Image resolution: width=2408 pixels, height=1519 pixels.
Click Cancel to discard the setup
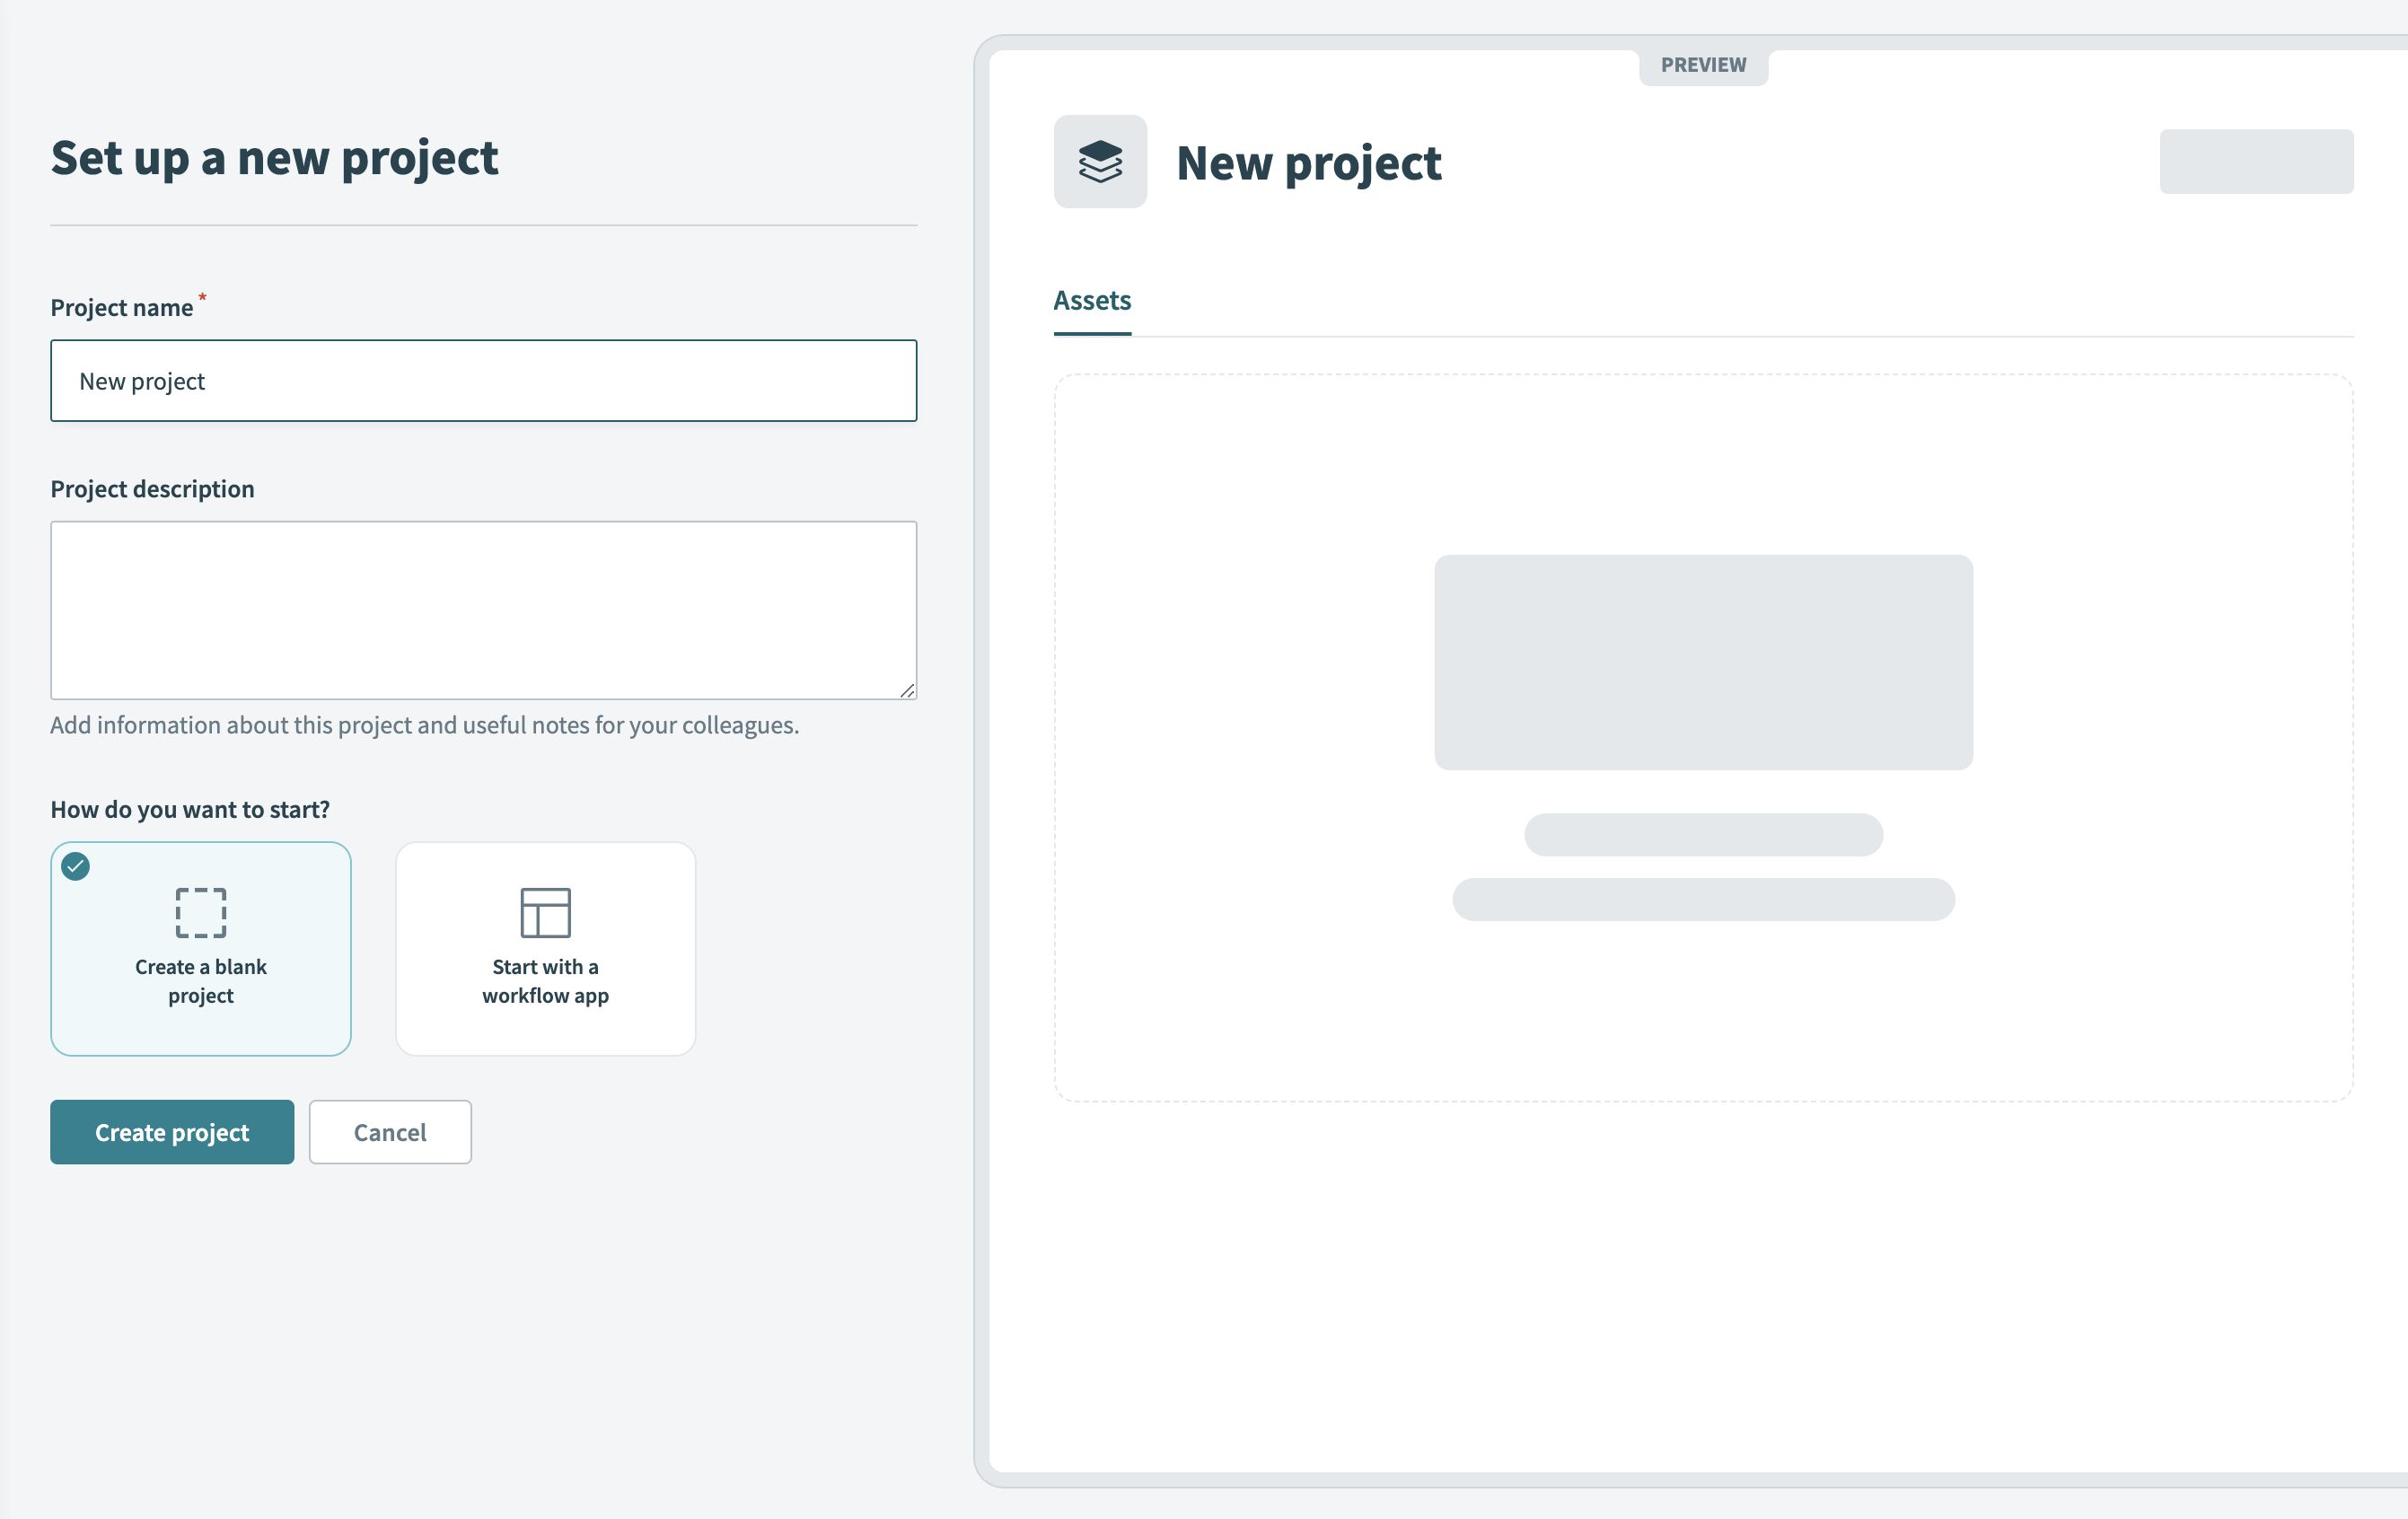[x=389, y=1132]
